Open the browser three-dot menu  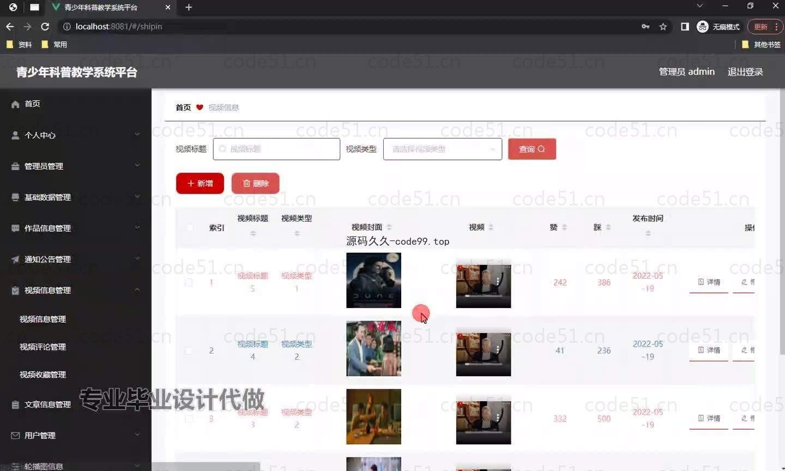pyautogui.click(x=777, y=27)
